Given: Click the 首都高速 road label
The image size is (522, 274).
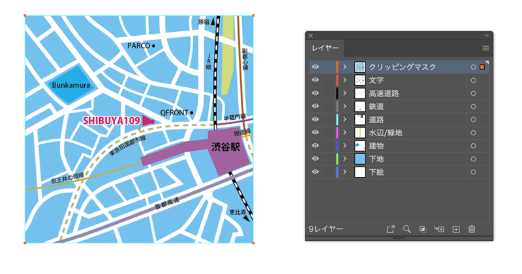Looking at the screenshot, I should [167, 203].
